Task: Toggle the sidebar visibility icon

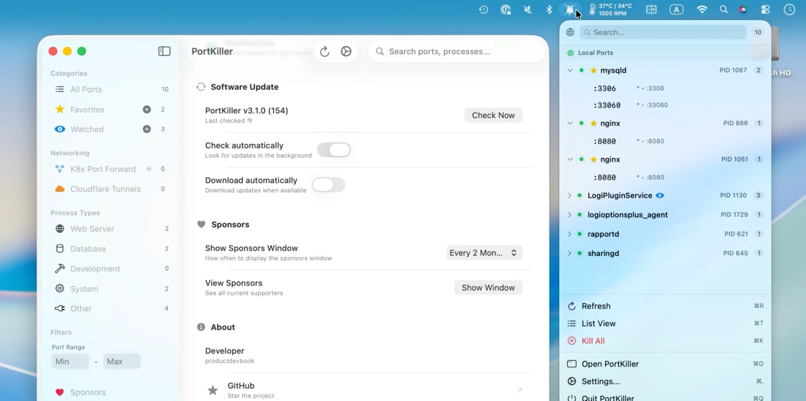Action: pos(164,51)
